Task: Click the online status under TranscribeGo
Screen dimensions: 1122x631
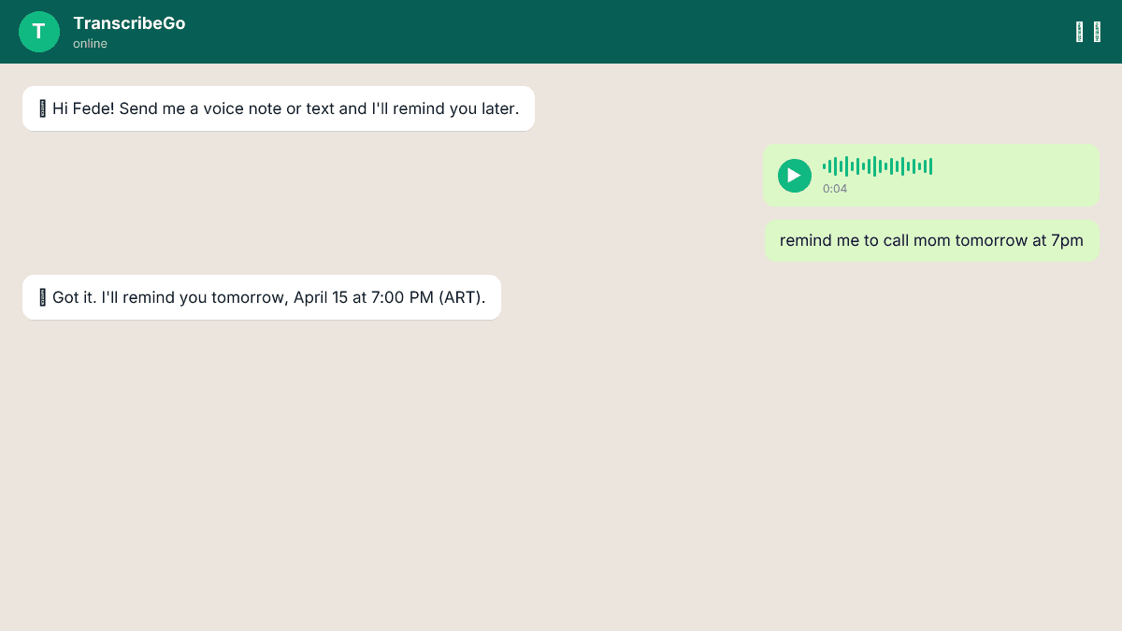Action: click(x=90, y=43)
